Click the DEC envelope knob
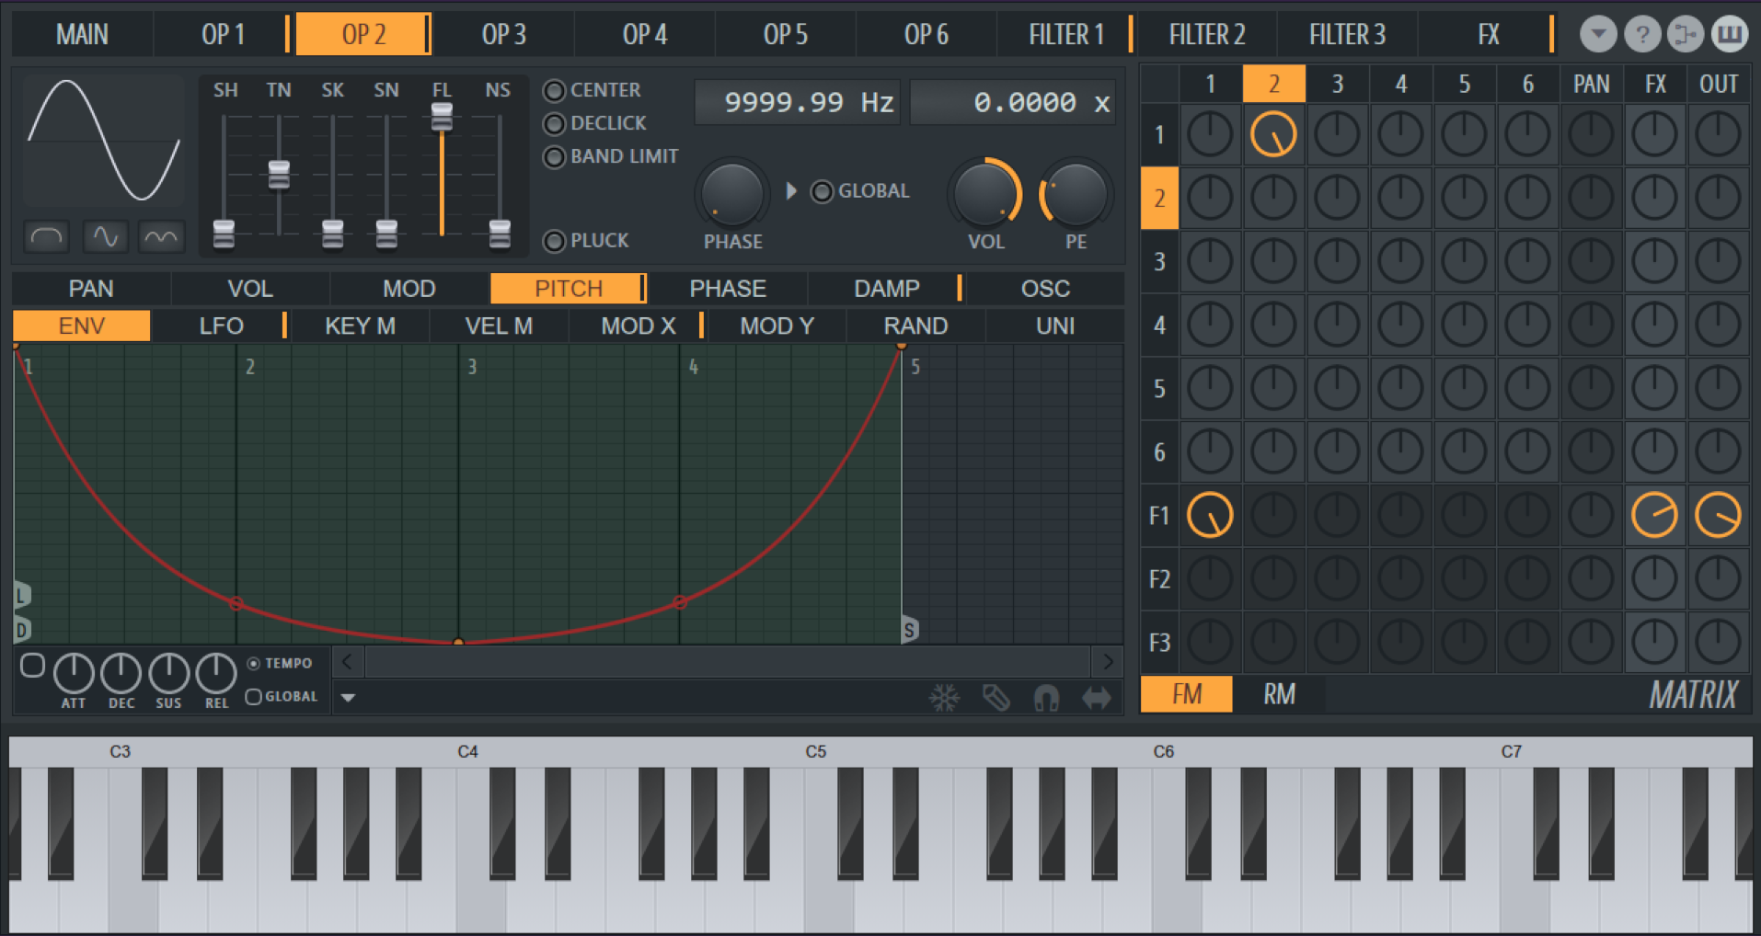 (121, 674)
